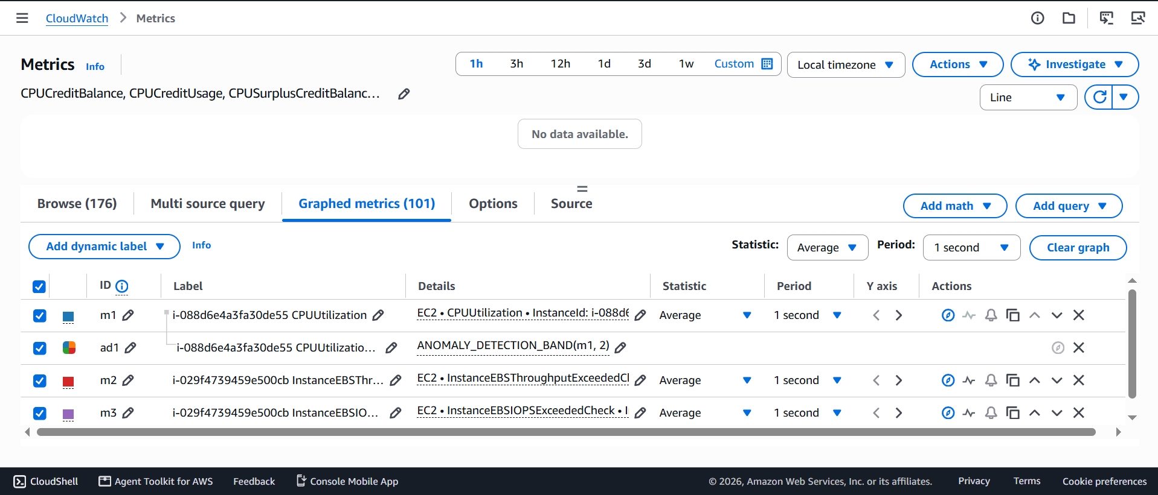Move m1 to right Y axis
The image size is (1158, 495).
899,315
